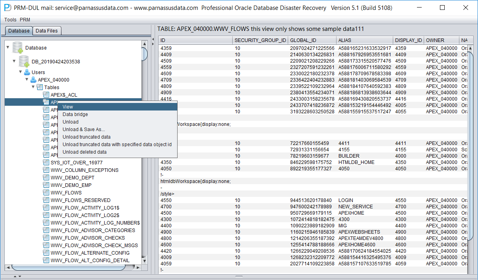478x280 pixels.
Task: Click the APEX$_ACL table icon
Action: click(x=46, y=95)
